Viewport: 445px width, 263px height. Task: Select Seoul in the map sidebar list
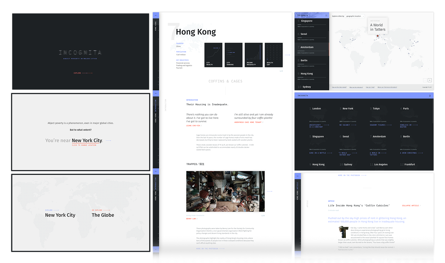(311, 36)
